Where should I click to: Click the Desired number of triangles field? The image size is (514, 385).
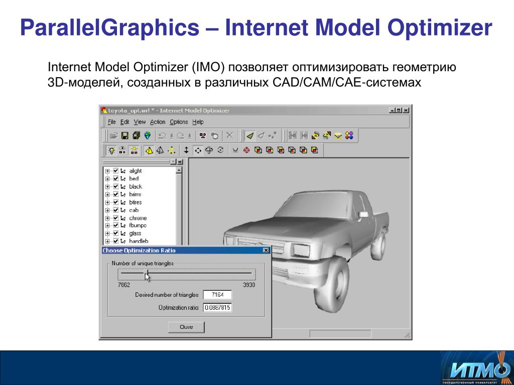217,295
